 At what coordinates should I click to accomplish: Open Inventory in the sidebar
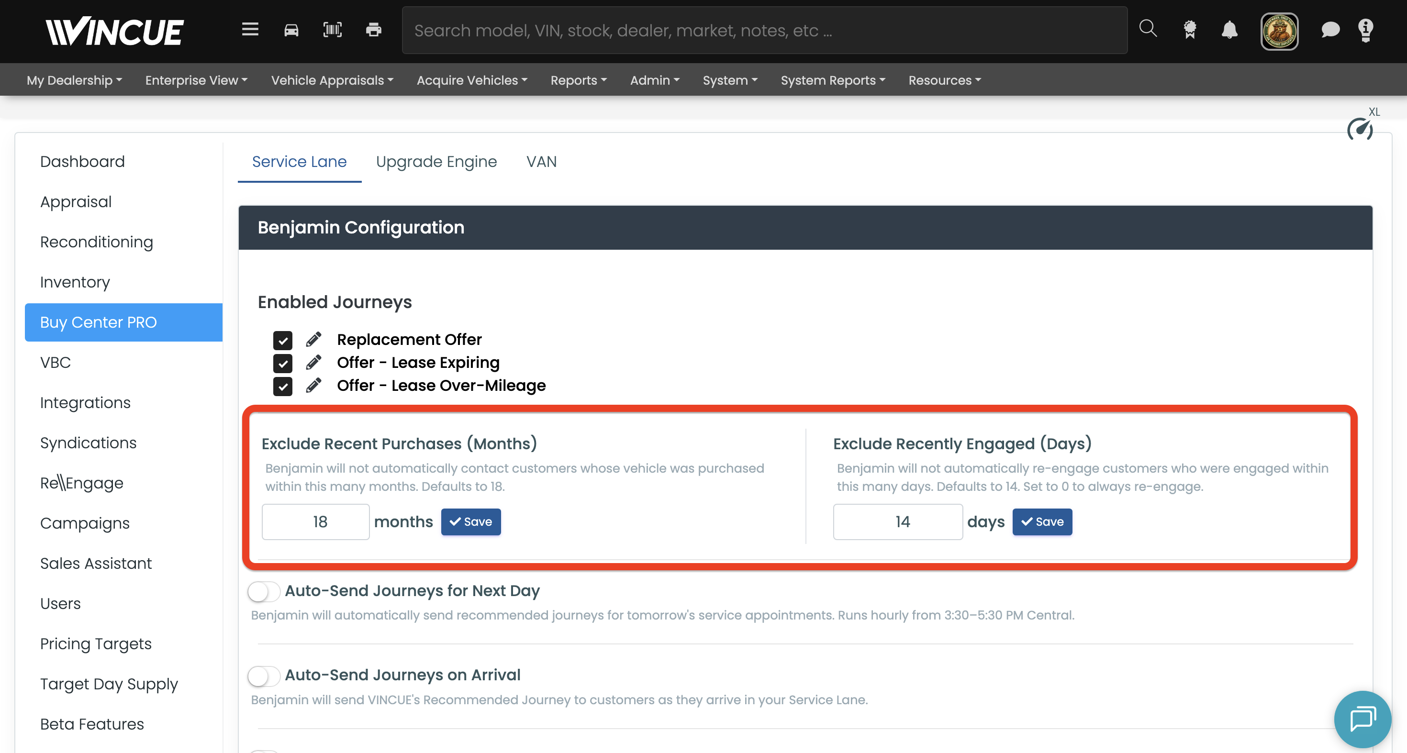(123, 282)
